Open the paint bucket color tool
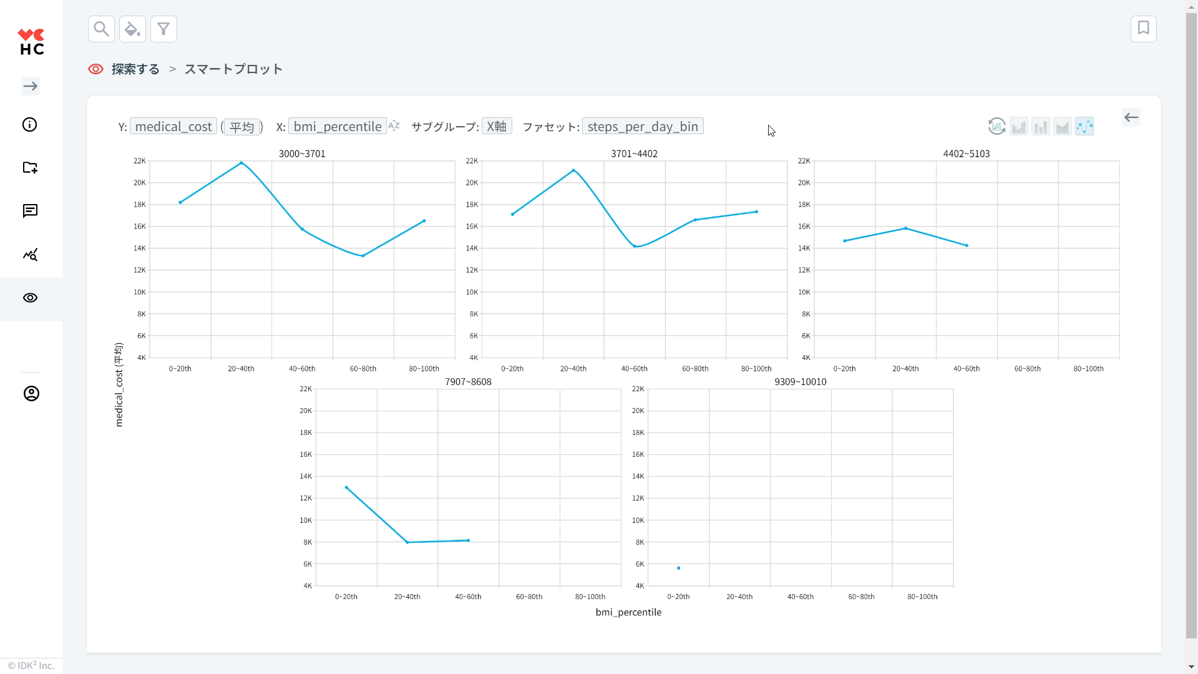 [132, 29]
